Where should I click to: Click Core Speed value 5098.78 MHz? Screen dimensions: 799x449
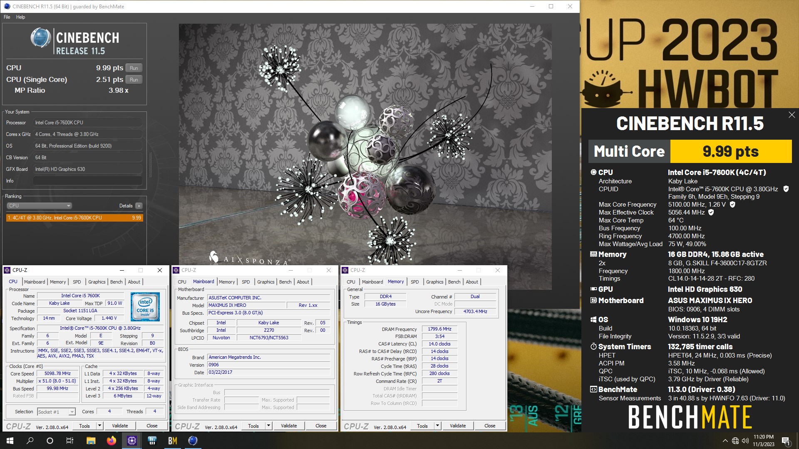point(57,373)
